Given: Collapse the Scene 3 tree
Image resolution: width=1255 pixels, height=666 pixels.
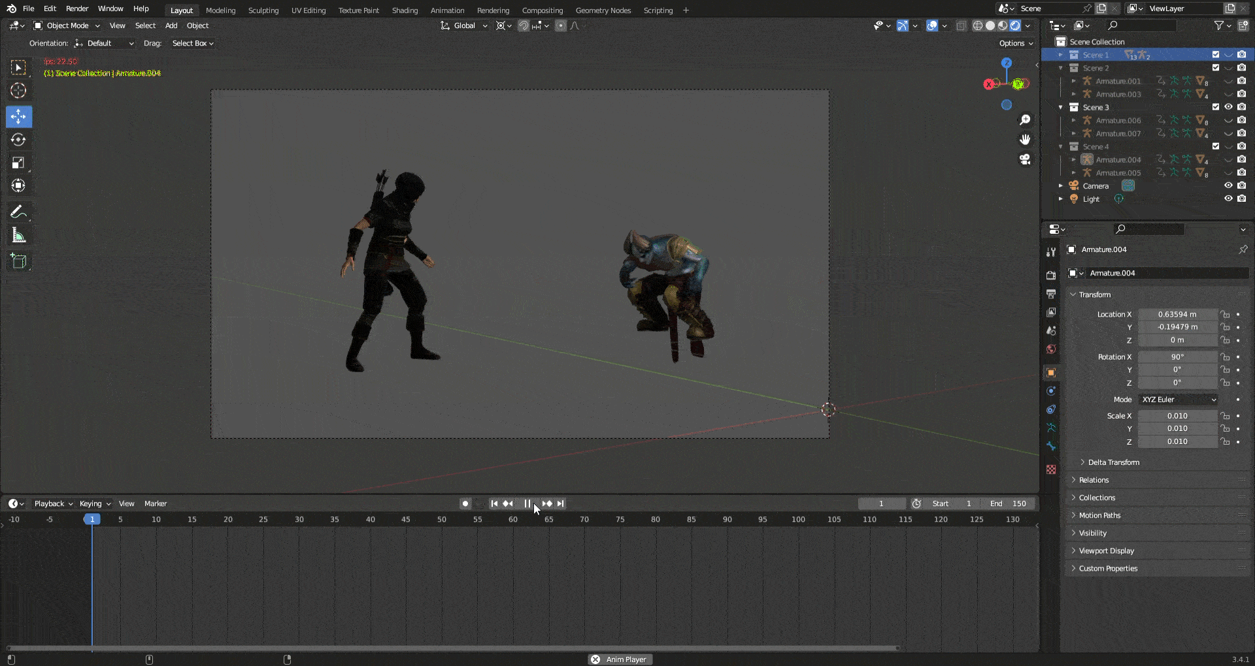Looking at the screenshot, I should click(x=1061, y=107).
